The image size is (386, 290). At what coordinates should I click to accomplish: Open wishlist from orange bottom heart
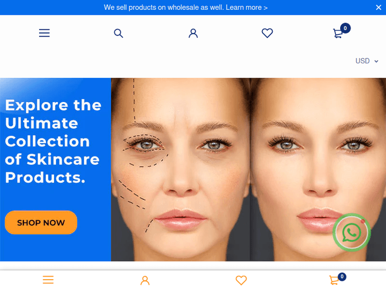(x=241, y=280)
